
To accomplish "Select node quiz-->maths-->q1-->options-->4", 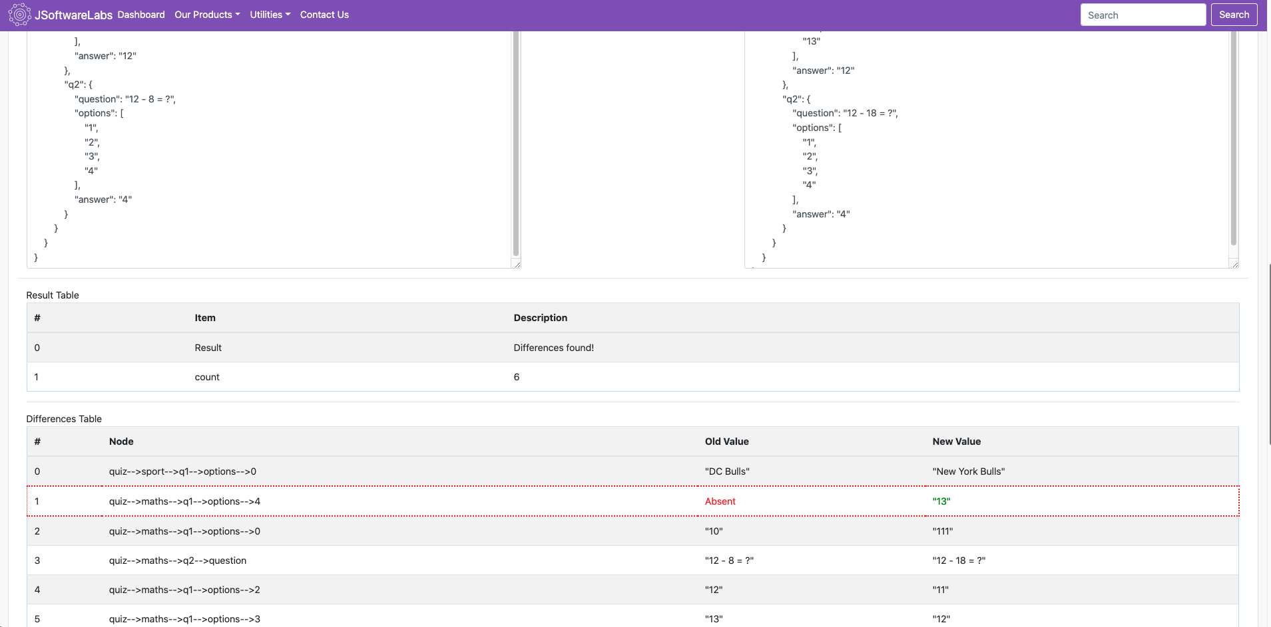I will click(184, 501).
